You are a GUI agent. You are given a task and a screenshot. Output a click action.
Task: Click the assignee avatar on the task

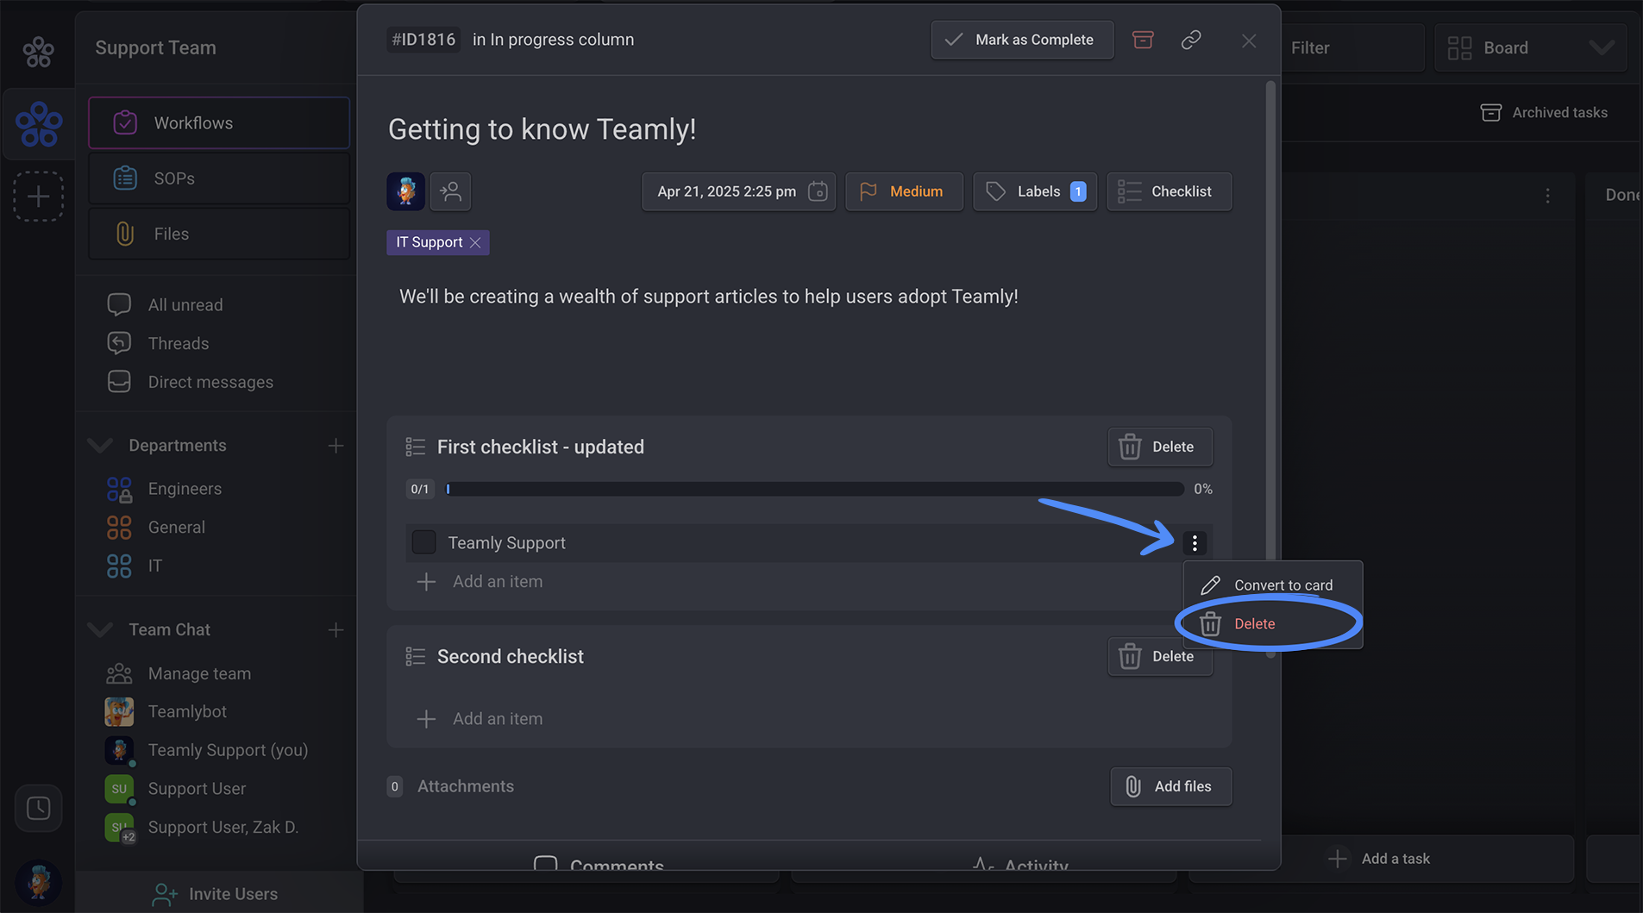coord(405,191)
